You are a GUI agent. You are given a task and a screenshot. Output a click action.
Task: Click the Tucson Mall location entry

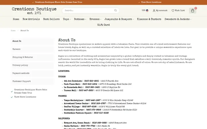pos(93,90)
